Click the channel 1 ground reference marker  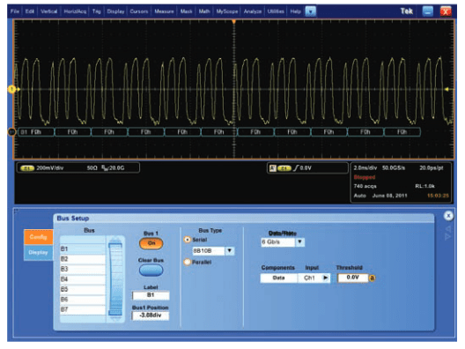[x=11, y=89]
